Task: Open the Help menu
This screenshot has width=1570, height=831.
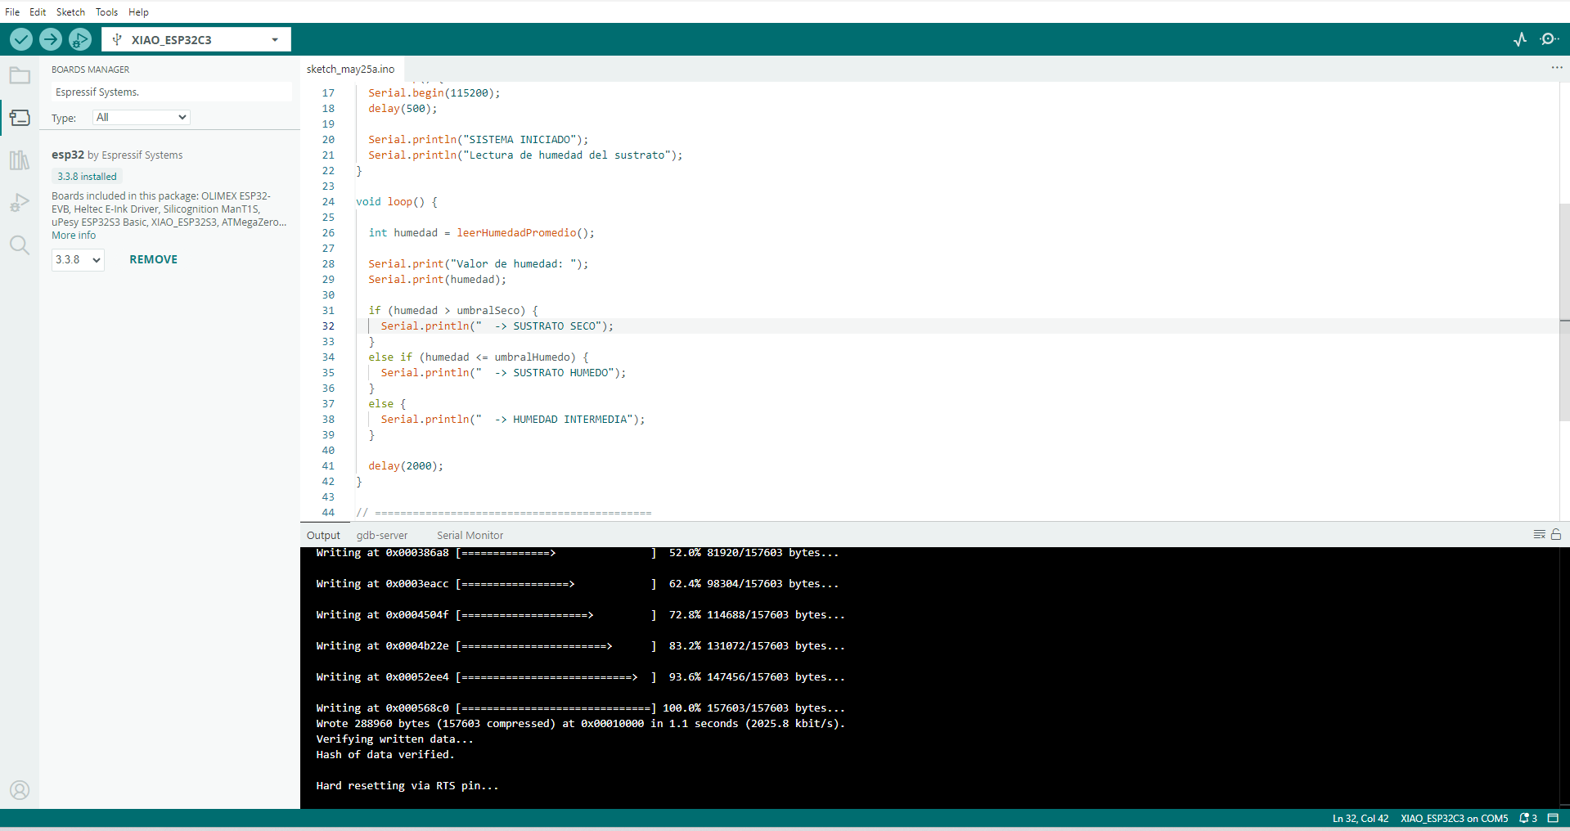Action: pos(138,12)
